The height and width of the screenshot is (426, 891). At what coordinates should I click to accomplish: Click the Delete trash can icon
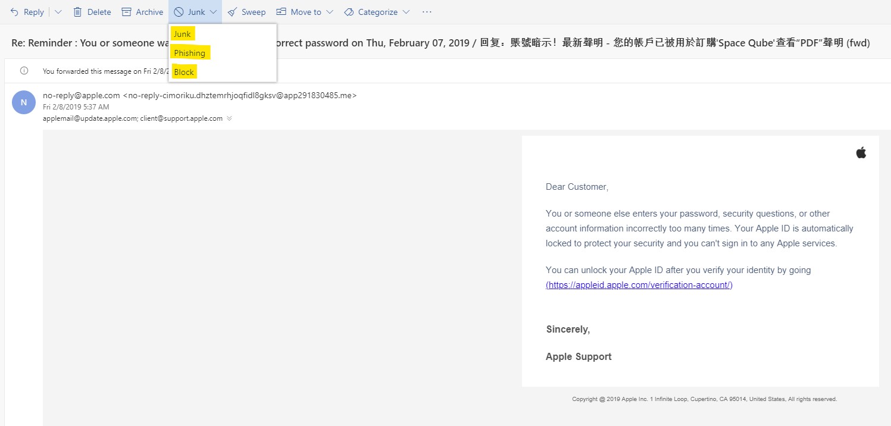(77, 12)
